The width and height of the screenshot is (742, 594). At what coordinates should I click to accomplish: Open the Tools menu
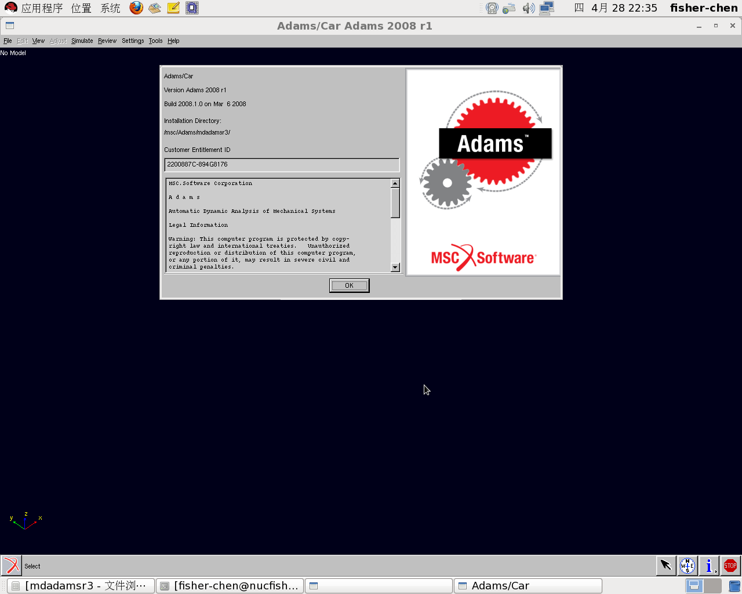click(155, 41)
